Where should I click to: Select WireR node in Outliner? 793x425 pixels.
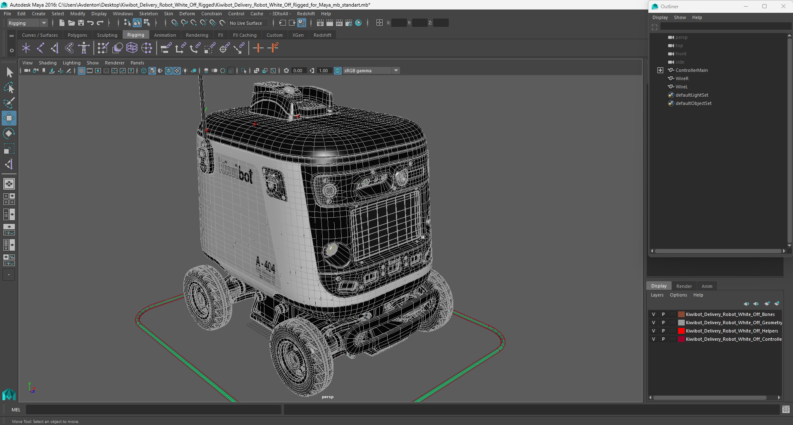[x=682, y=78]
